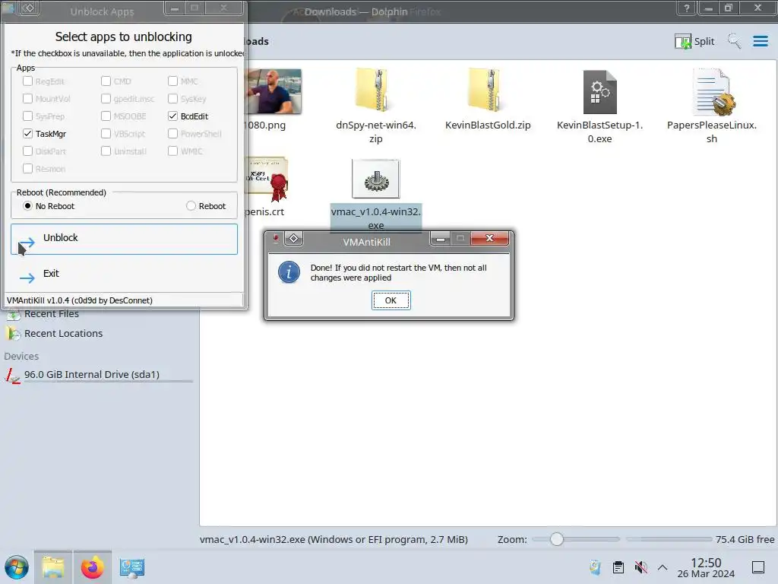778x584 pixels.
Task: Open VMAntiKill dialog titlebar diamond menu
Action: (x=294, y=239)
